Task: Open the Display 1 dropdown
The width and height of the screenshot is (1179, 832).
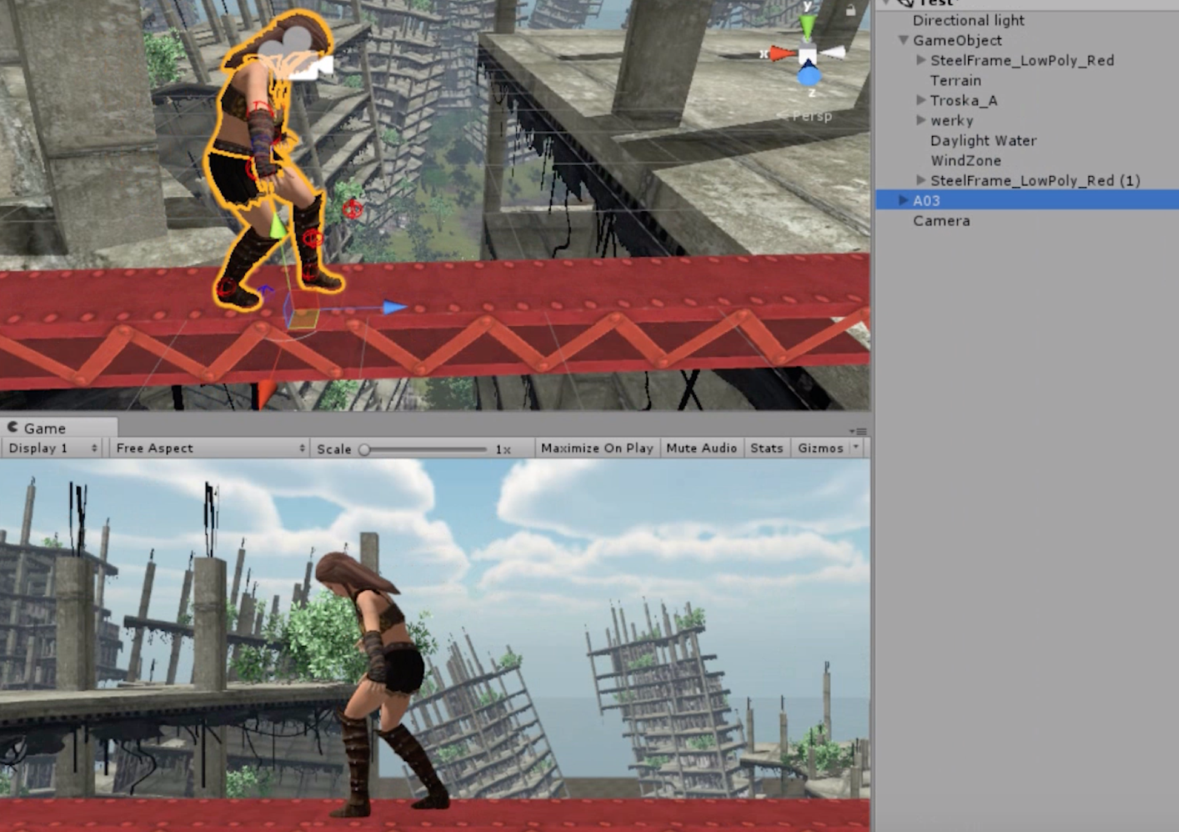Action: coord(53,448)
